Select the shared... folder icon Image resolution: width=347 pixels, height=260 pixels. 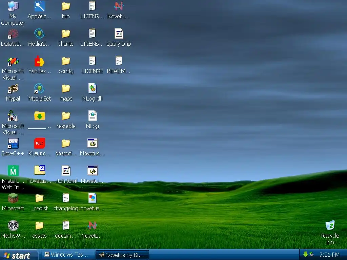66,143
